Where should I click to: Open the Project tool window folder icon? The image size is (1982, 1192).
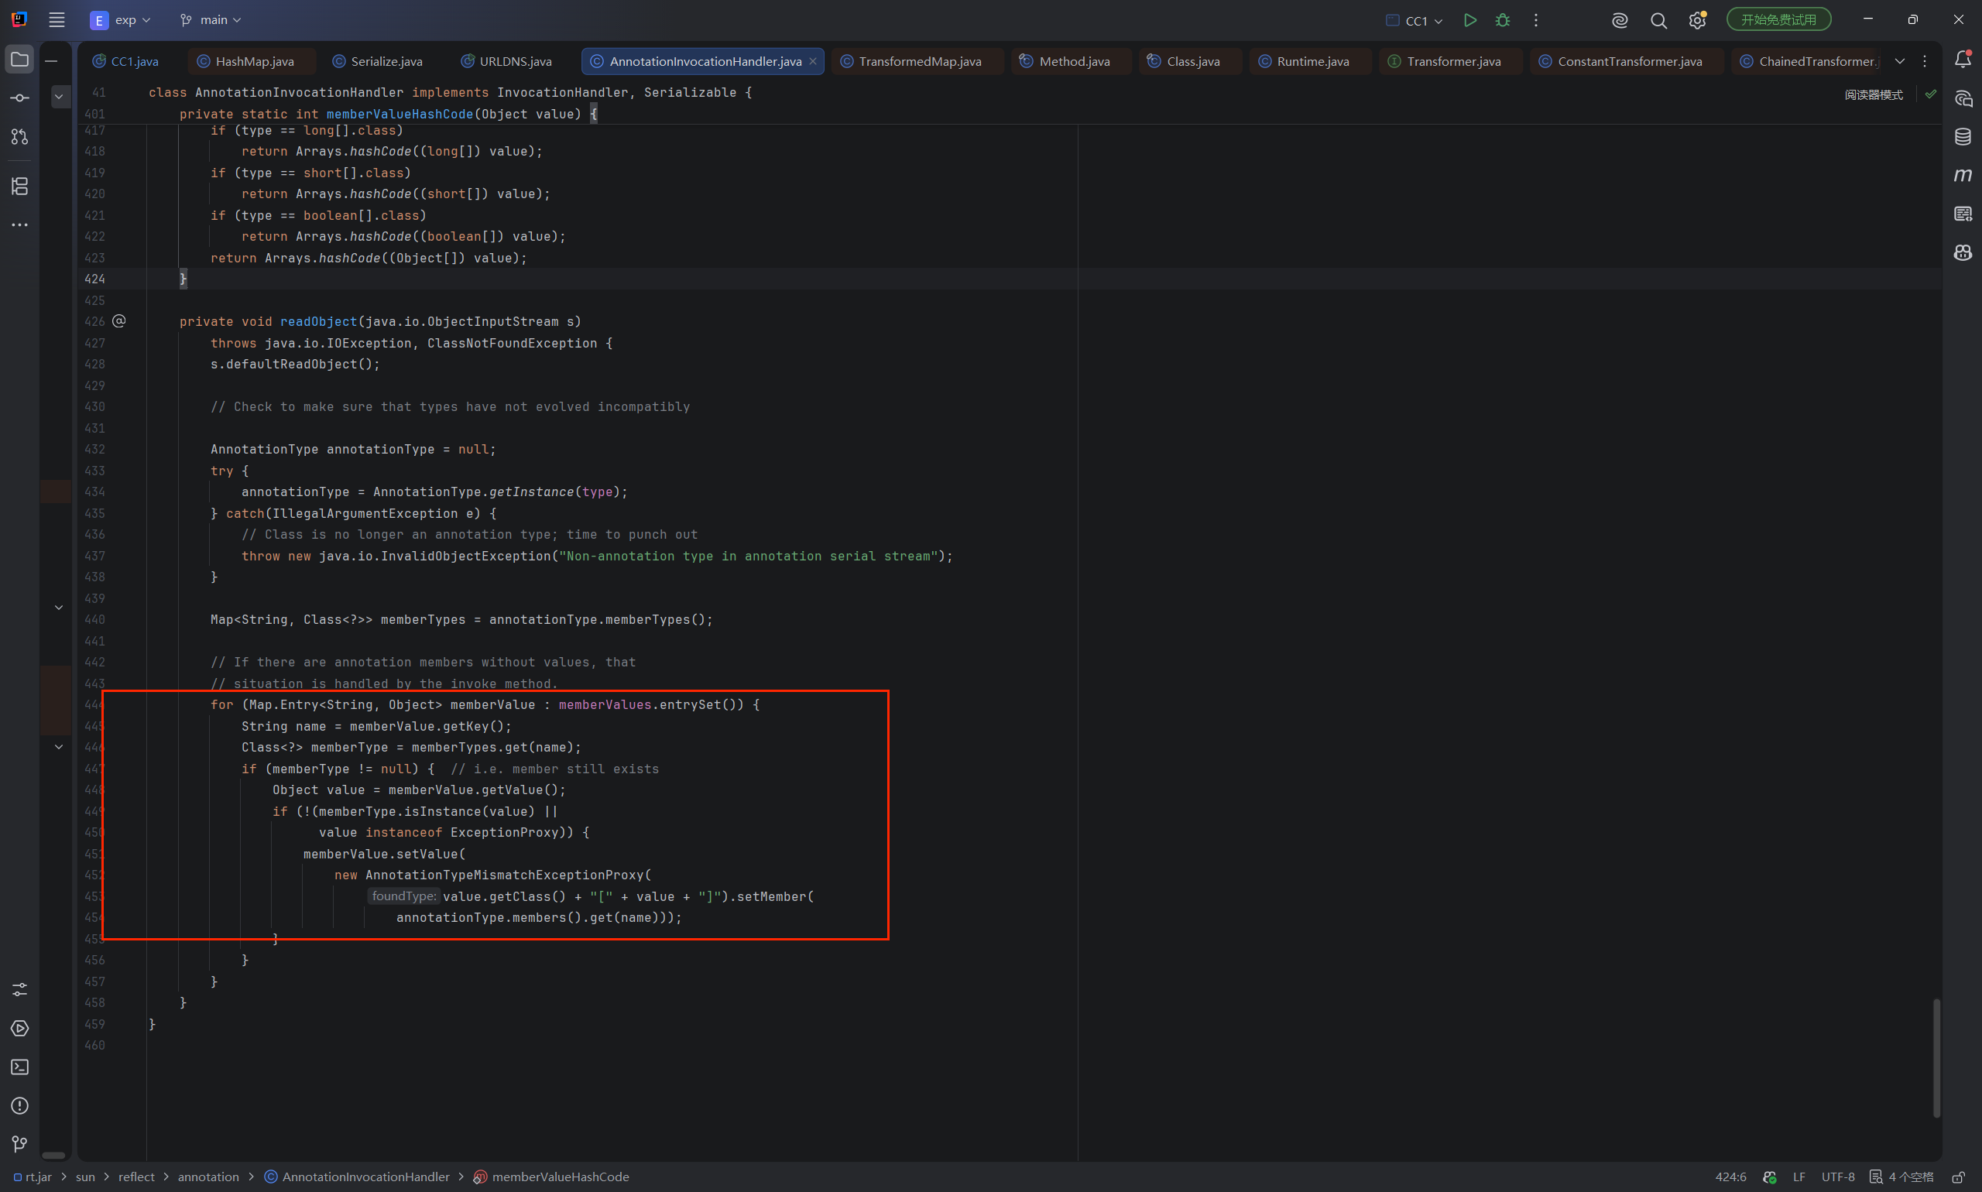20,60
